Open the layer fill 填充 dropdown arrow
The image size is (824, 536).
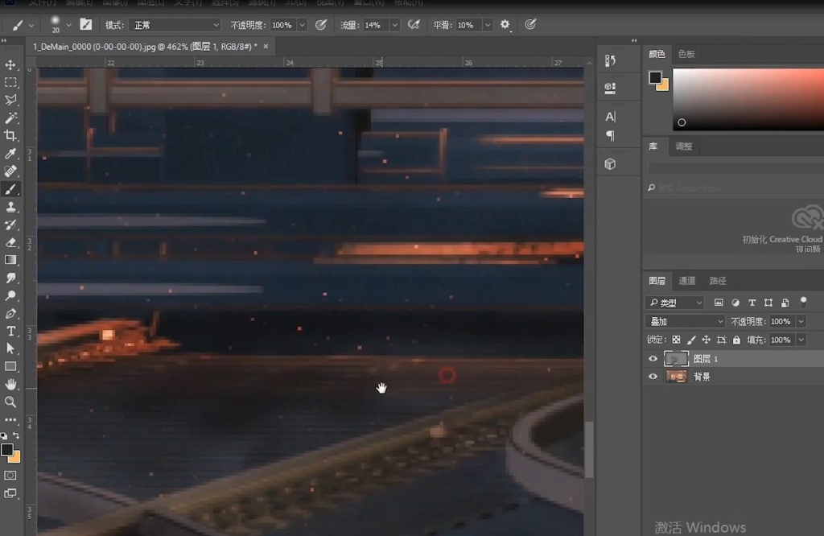[801, 340]
